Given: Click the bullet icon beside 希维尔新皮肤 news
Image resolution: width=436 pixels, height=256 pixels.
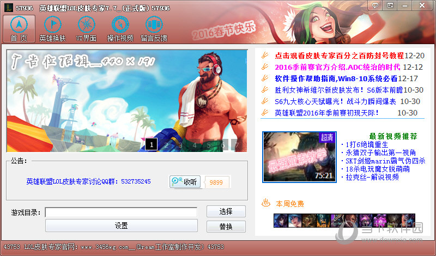Looking at the screenshot, I should pyautogui.click(x=265, y=89).
